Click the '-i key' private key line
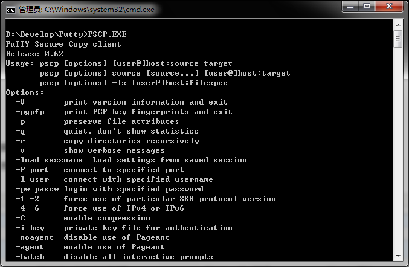Viewport: 409px width, 267px height. point(124,228)
